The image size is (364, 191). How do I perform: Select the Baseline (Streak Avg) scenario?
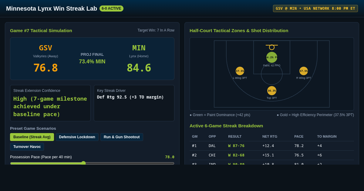point(32,137)
